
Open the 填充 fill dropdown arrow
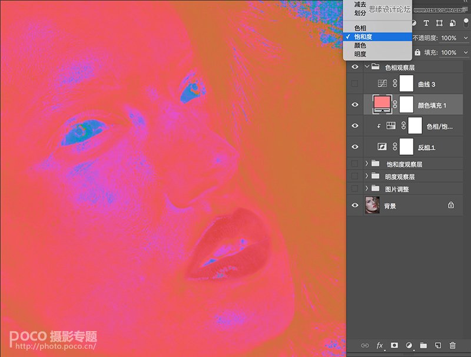tap(466, 52)
